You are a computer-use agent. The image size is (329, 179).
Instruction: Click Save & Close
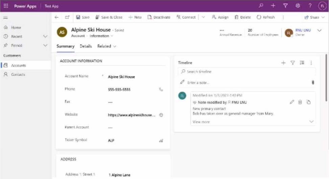click(109, 17)
